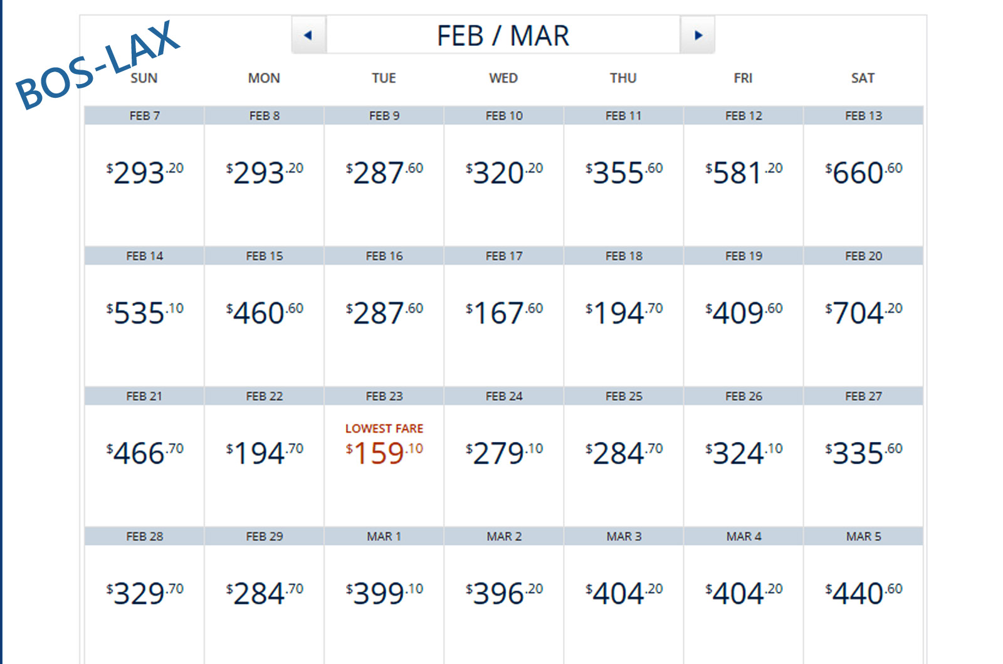Advance to next month with right arrow
1003x664 pixels.
pos(698,35)
